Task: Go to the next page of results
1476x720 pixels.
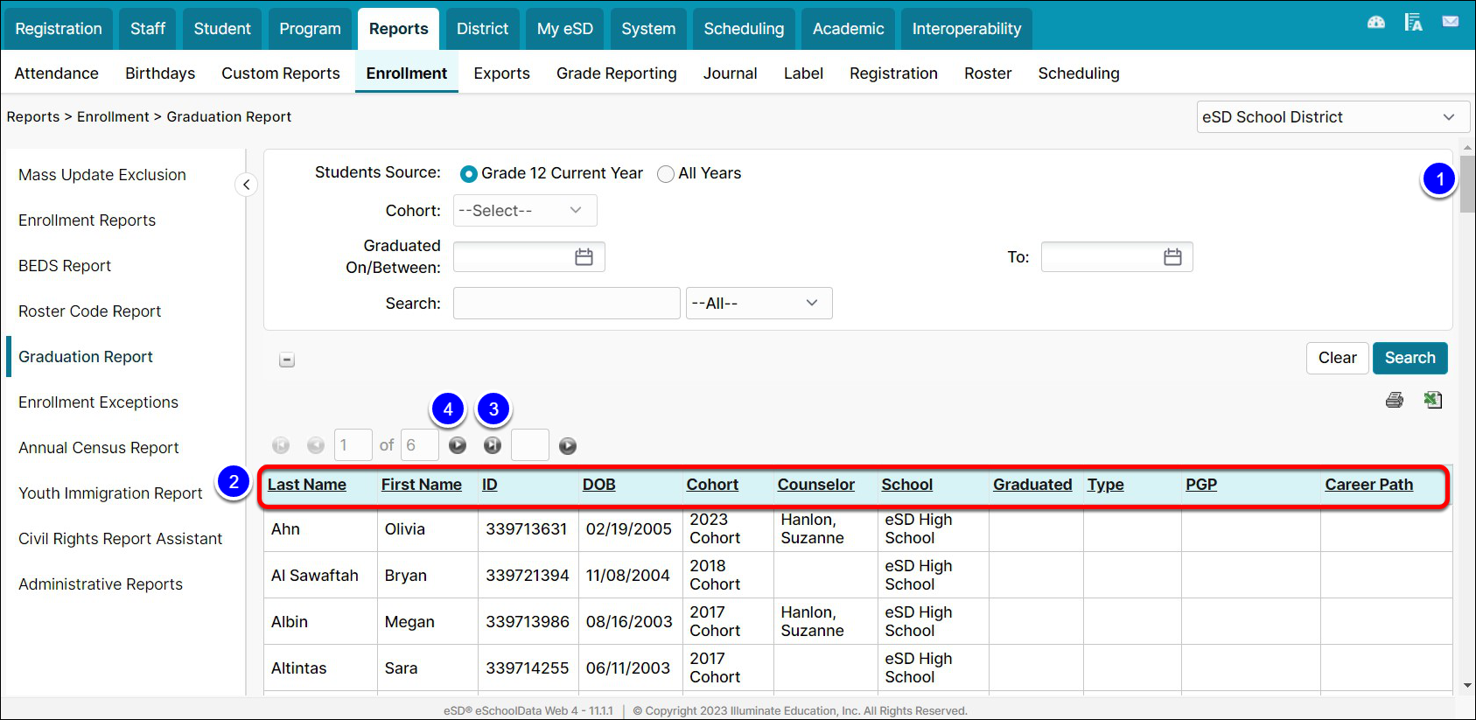Action: (458, 446)
